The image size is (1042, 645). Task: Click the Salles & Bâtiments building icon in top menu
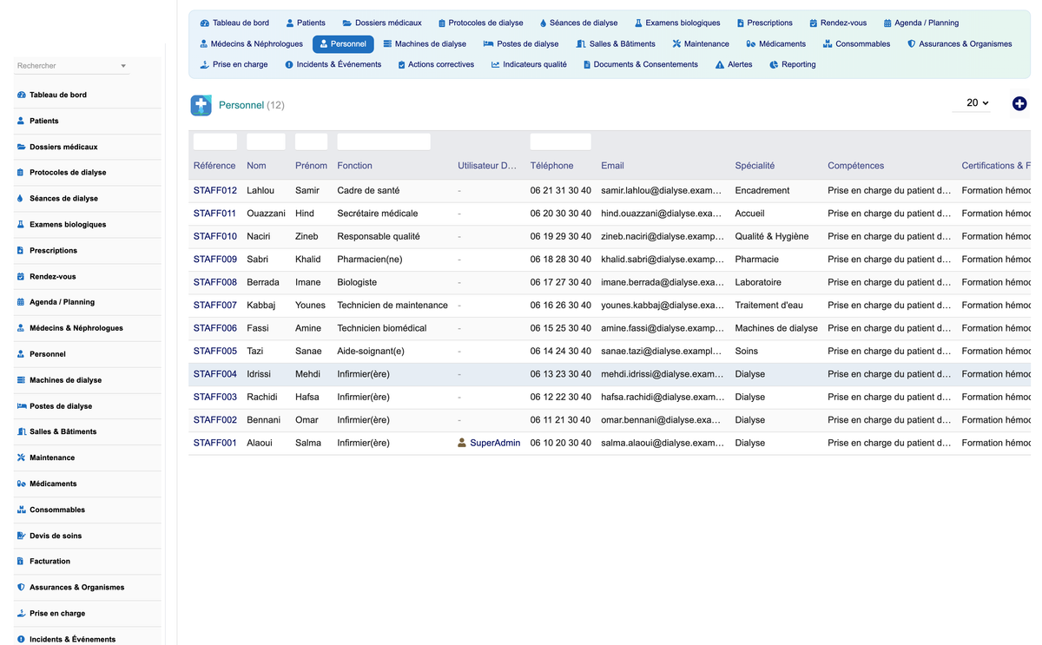point(581,43)
